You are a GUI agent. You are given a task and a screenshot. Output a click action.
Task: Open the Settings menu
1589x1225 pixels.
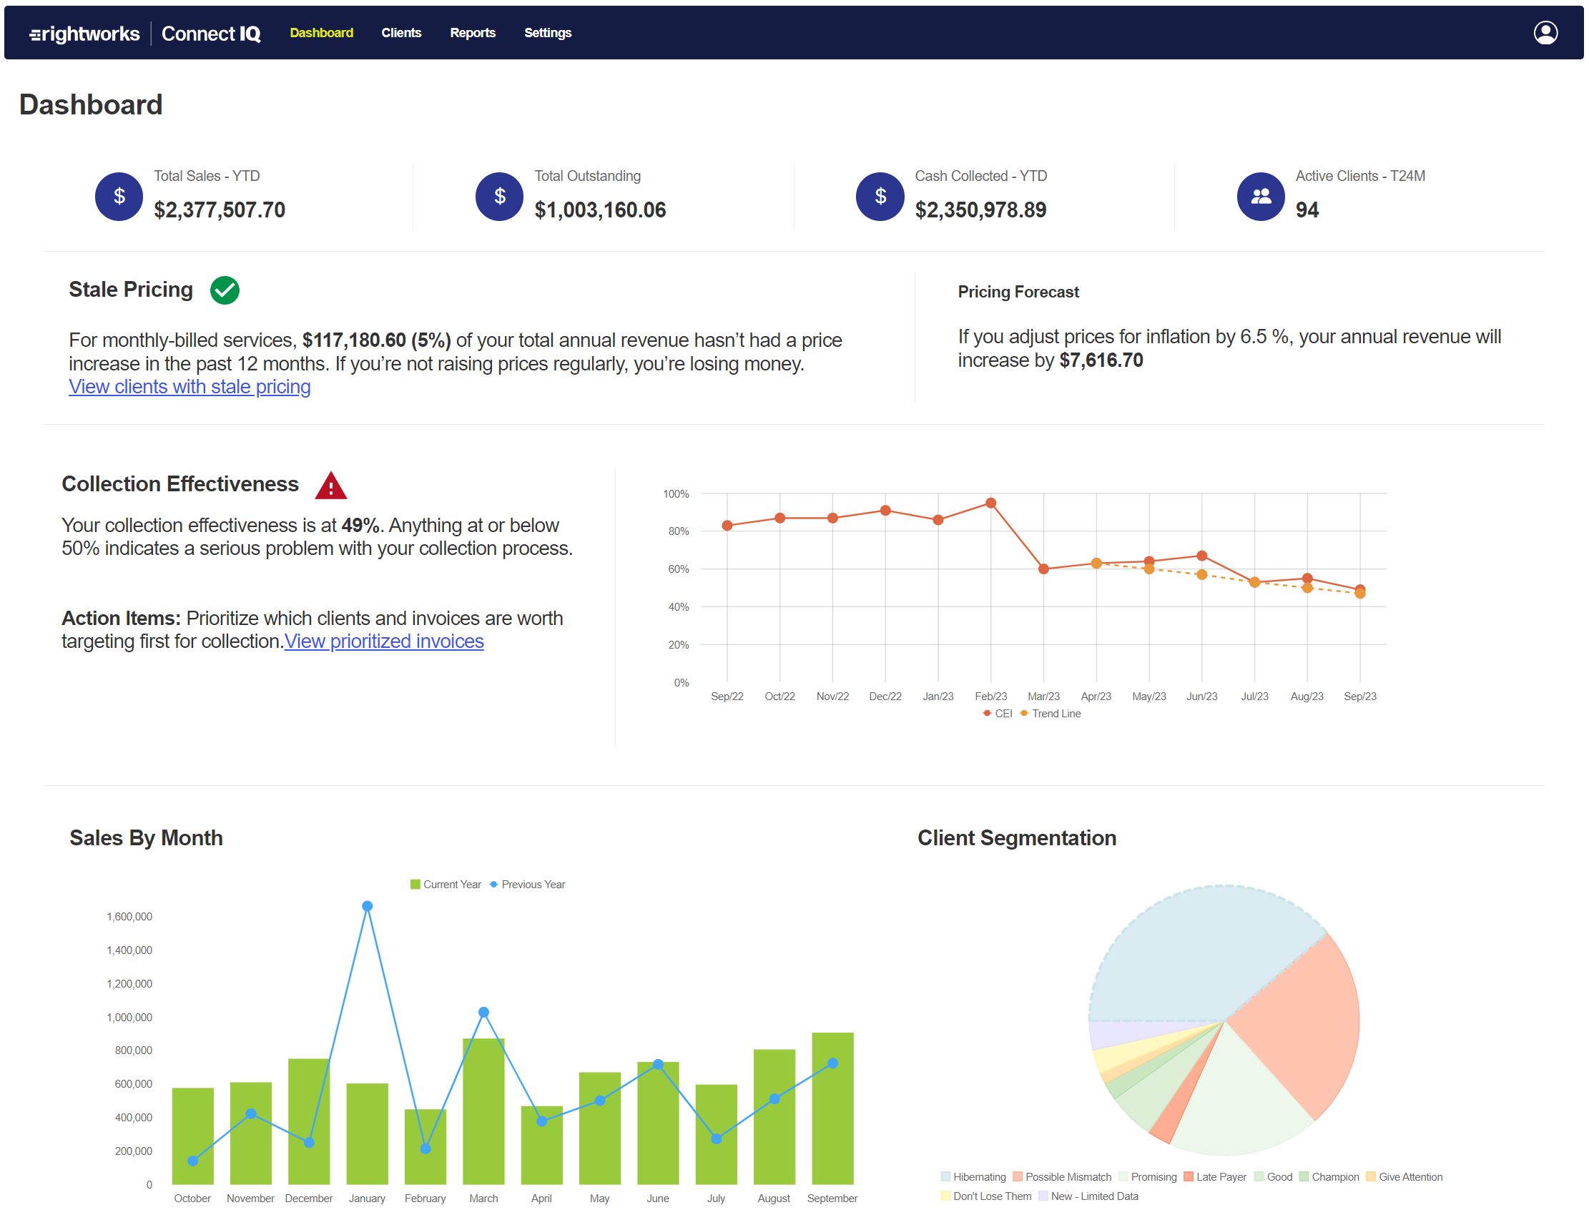547,32
